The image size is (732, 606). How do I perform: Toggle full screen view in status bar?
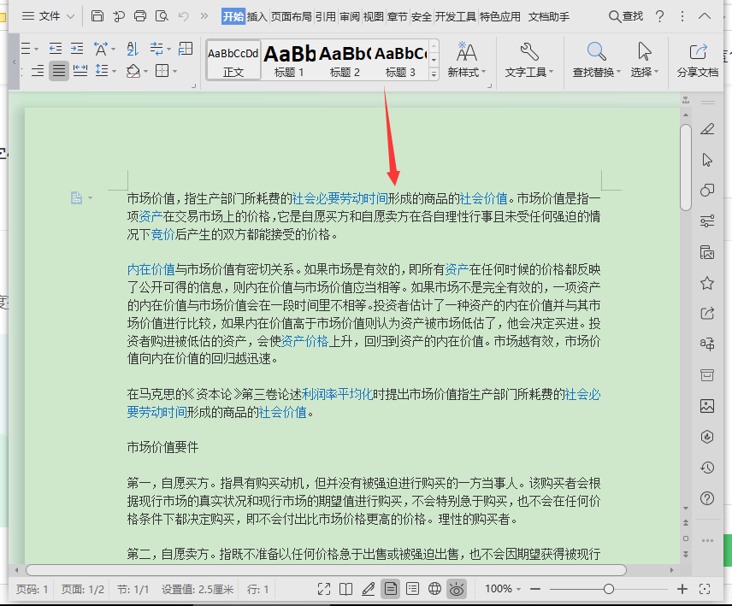pyautogui.click(x=324, y=589)
